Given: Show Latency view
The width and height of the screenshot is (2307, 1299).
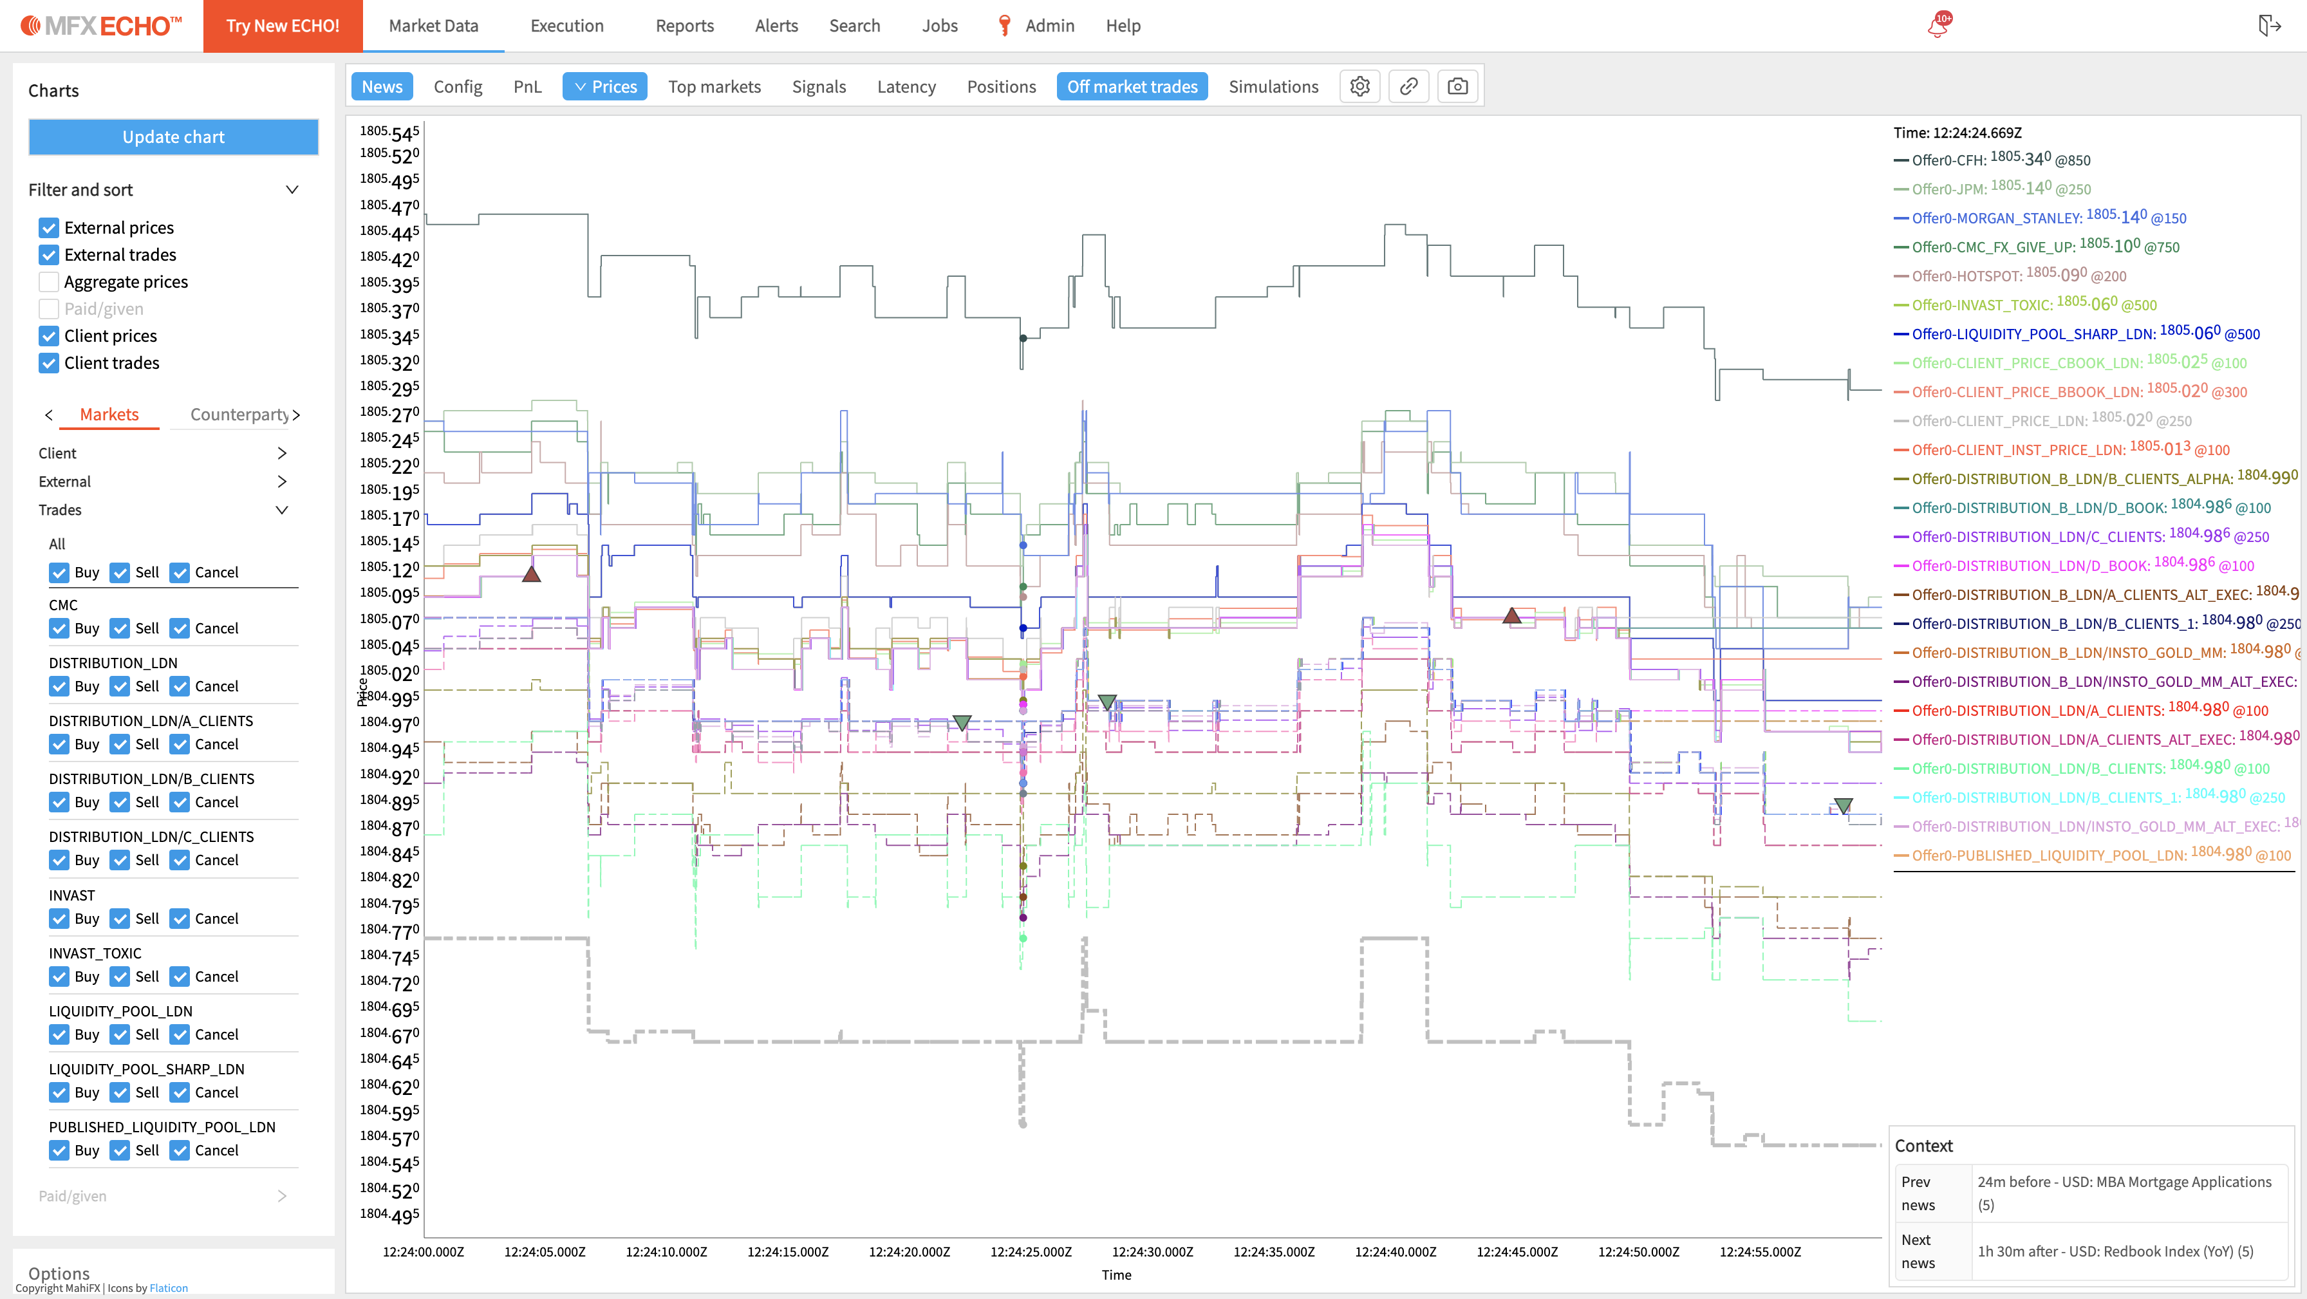Looking at the screenshot, I should [906, 87].
